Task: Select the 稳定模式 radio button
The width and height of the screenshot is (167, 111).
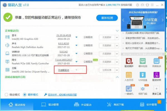Action: pyautogui.click(x=6, y=95)
